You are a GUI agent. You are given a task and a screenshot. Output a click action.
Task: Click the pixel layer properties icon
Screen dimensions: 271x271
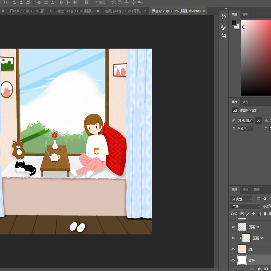pyautogui.click(x=235, y=111)
